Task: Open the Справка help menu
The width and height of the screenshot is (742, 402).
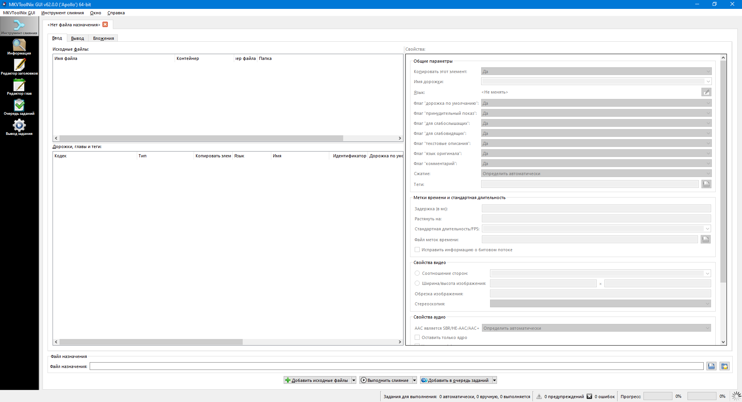Action: [x=116, y=13]
